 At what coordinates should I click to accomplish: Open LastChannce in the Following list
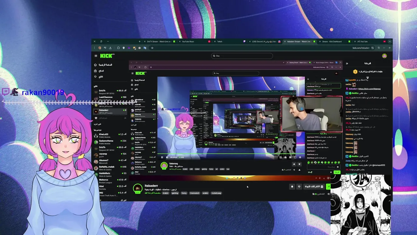(x=110, y=98)
